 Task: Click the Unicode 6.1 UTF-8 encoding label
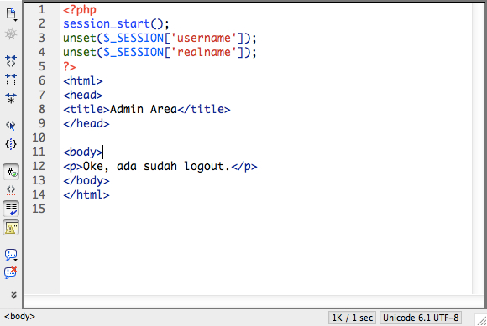point(421,318)
